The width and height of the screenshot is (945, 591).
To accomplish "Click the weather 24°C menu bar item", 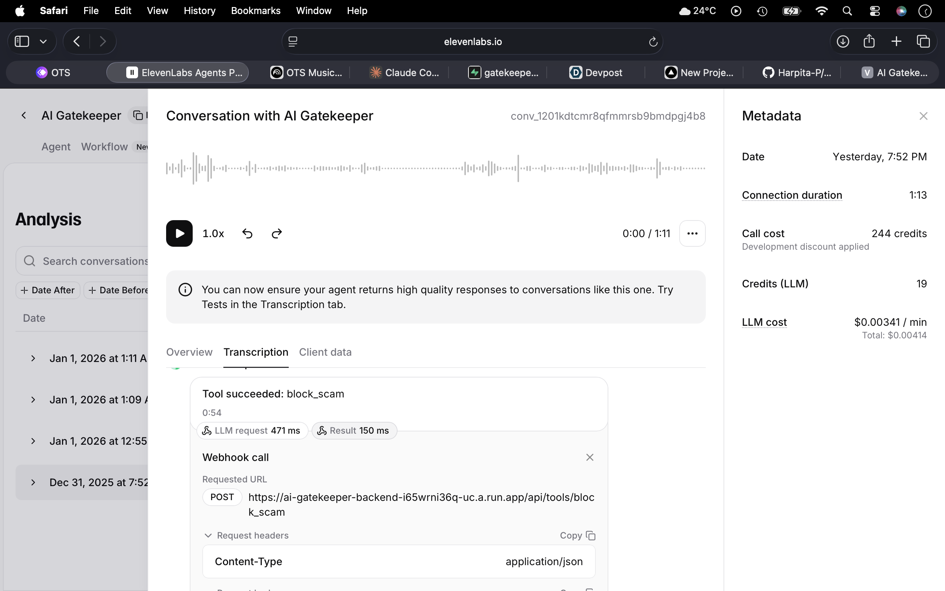I will (x=698, y=11).
